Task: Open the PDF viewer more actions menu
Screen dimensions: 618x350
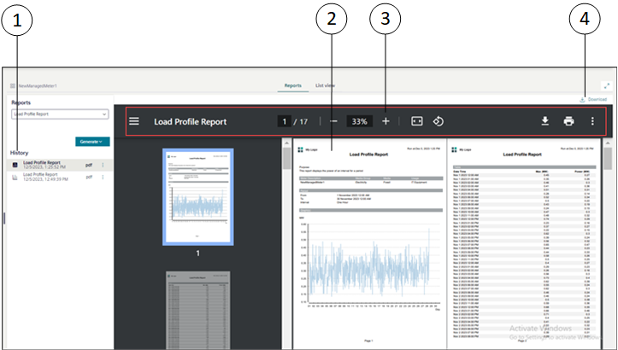Action: pos(592,121)
